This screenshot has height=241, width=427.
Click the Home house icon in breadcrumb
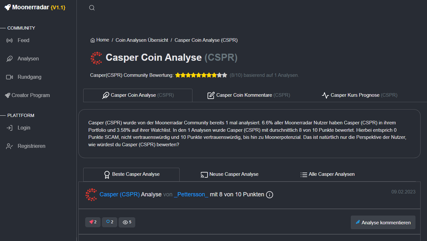click(93, 40)
